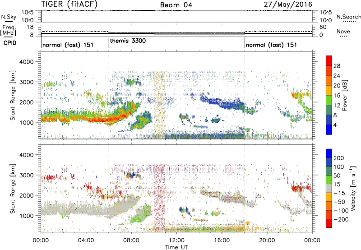
Task: Click the '200' value on the Velocity color bar
Action: [339, 158]
